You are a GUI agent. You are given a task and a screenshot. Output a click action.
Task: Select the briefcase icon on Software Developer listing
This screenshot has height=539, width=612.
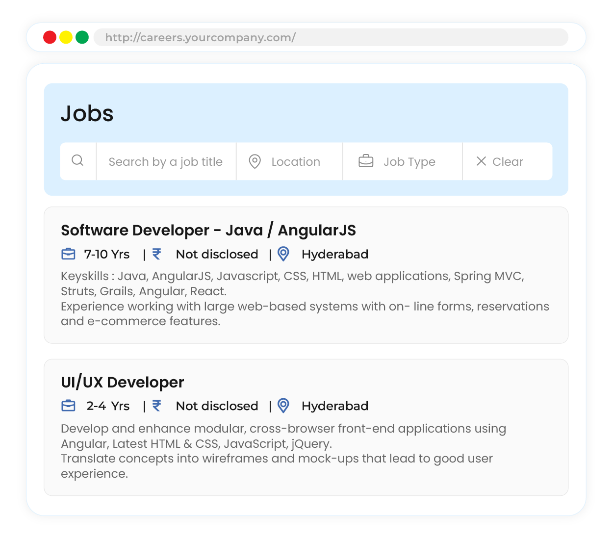tap(68, 254)
